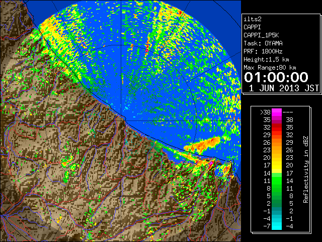Click the '>38' legend label

coord(265,112)
